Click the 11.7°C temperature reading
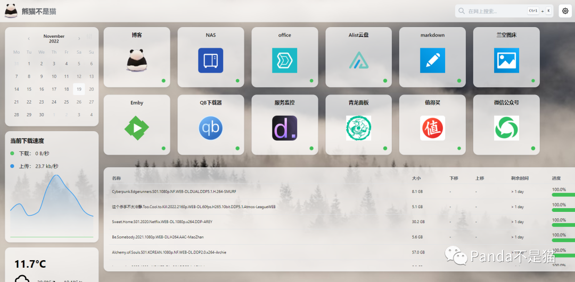The image size is (575, 282). point(30,264)
